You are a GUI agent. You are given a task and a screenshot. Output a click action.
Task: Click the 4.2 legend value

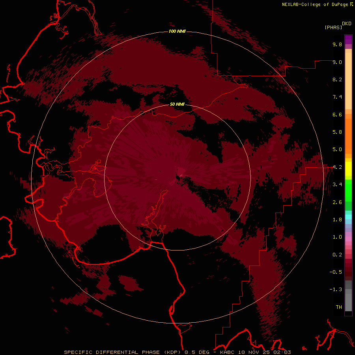[337, 167]
